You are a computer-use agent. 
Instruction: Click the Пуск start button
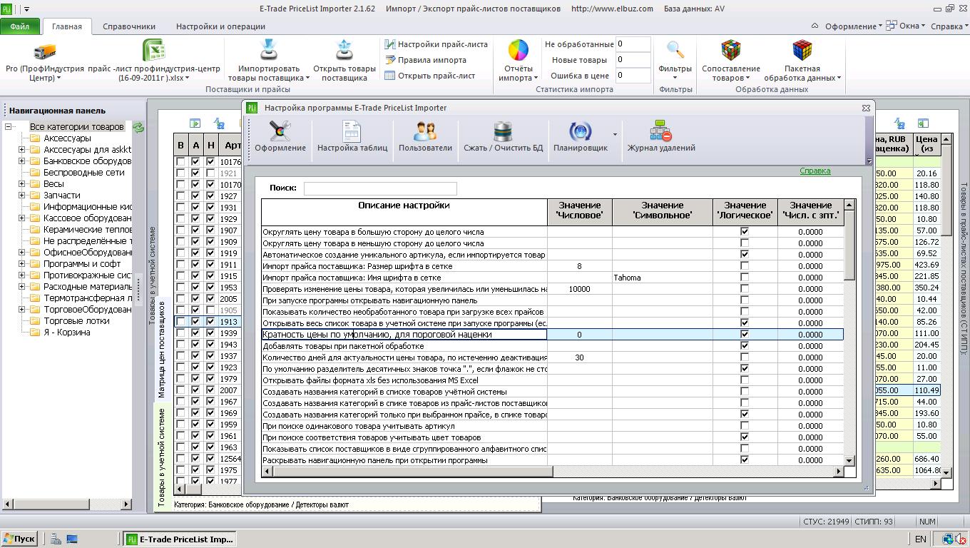tap(19, 539)
